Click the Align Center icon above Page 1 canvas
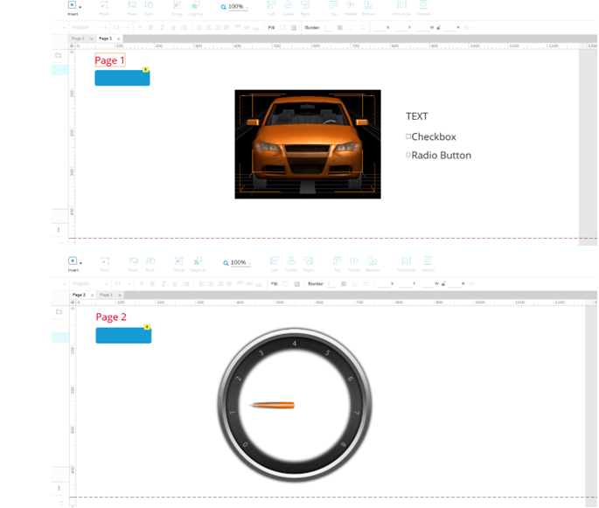This screenshot has width=599, height=508. pos(289,9)
